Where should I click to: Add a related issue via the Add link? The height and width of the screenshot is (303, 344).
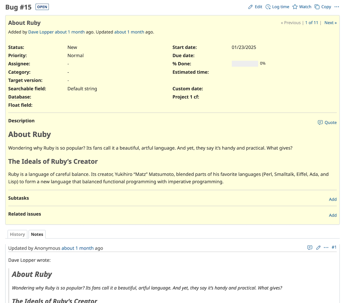click(x=333, y=215)
